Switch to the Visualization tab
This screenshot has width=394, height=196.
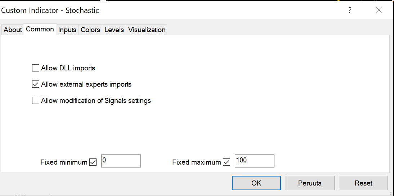pos(147,30)
